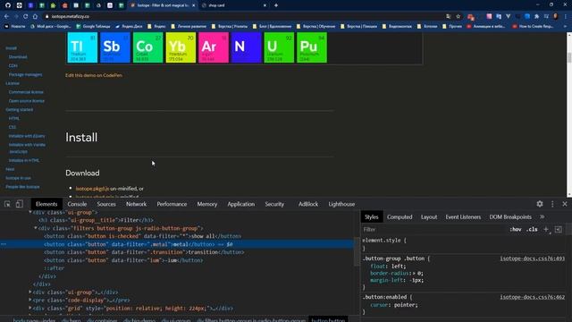Open isotope-docs.css?6:493 source link
Image resolution: width=572 pixels, height=322 pixels.
coord(533,258)
